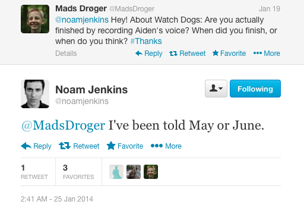Show the 3 Favorites count list

coord(78,172)
